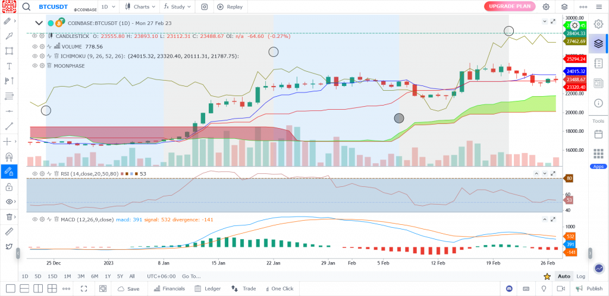
Task: Select 5D time range
Action: (x=37, y=276)
